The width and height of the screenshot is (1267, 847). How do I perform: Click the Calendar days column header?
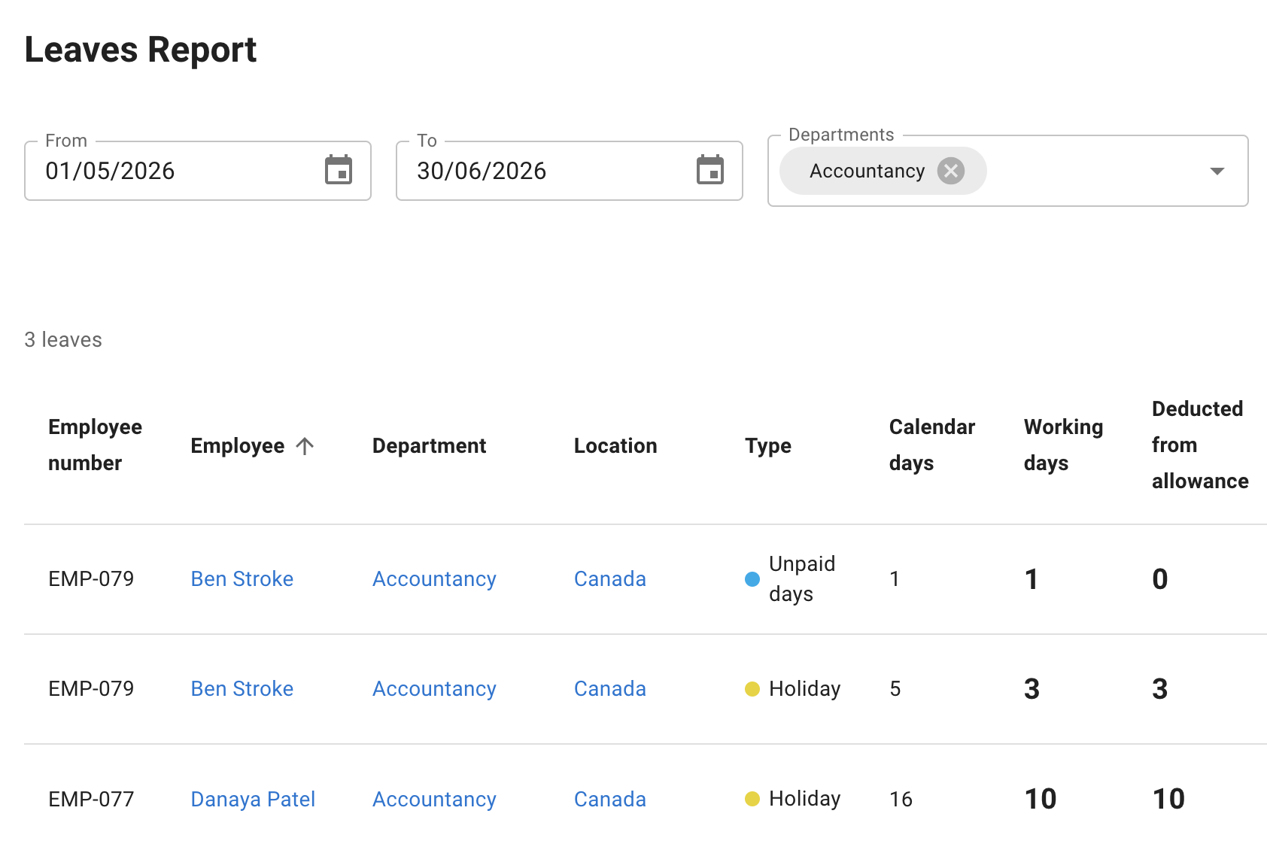(x=932, y=445)
